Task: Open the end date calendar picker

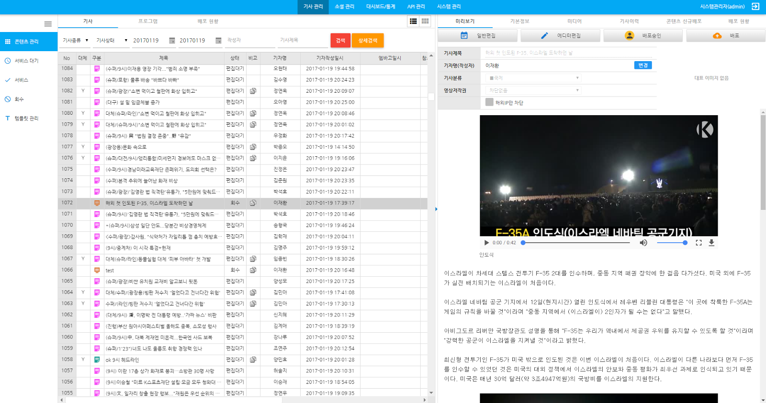Action: 218,41
